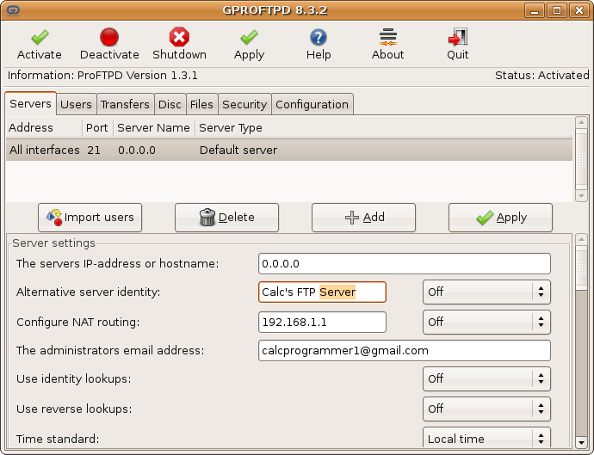Viewport: 594px width, 455px height.
Task: Click the Address column header
Action: point(44,127)
